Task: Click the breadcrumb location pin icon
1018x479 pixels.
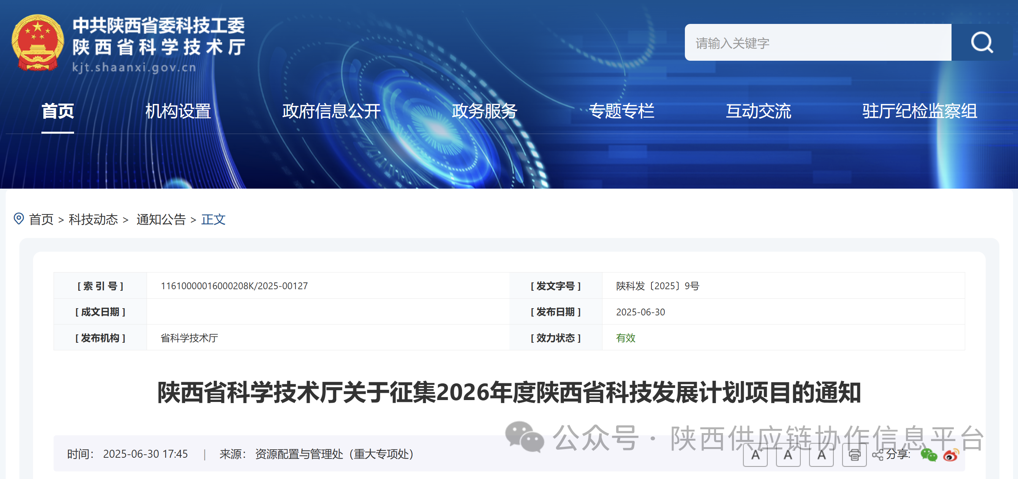Action: point(19,218)
